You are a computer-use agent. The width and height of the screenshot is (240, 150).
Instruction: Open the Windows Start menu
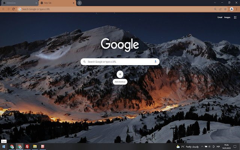(x=4, y=147)
